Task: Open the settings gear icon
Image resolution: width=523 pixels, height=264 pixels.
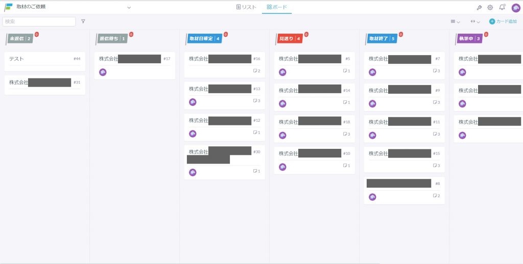Action: [x=490, y=8]
